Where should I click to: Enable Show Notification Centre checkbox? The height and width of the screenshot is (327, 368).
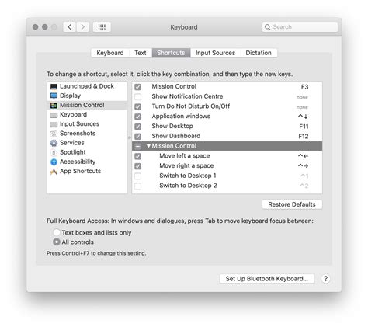click(x=138, y=97)
